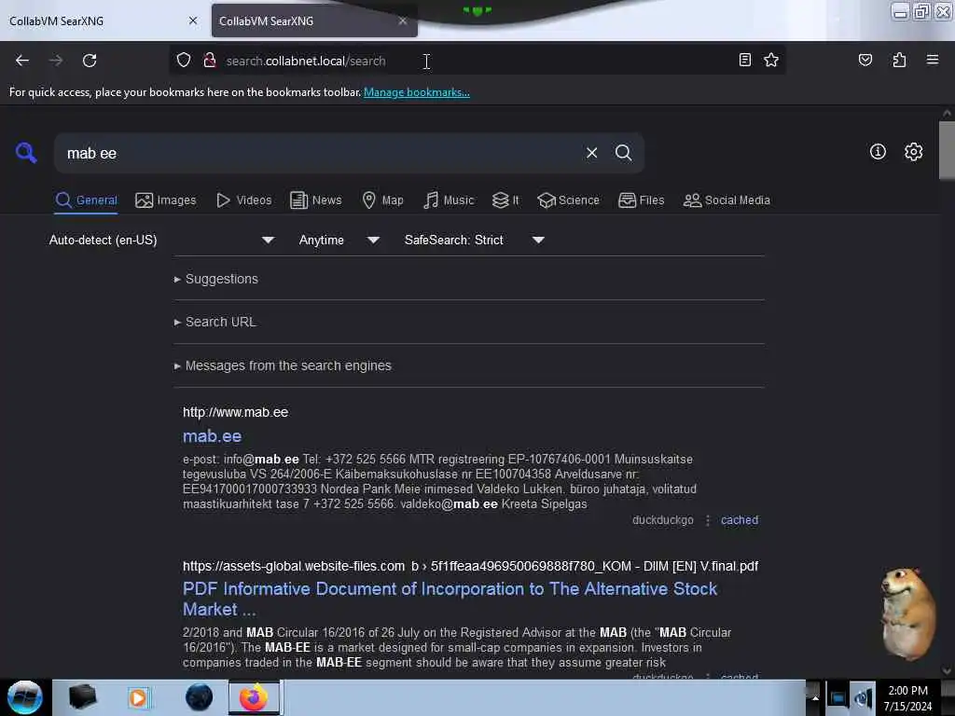Select the General search category tab
The image size is (955, 716).
[87, 200]
